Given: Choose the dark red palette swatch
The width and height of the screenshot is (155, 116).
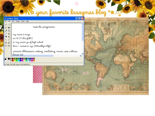Looking at the screenshot, I should [x=13, y=59].
